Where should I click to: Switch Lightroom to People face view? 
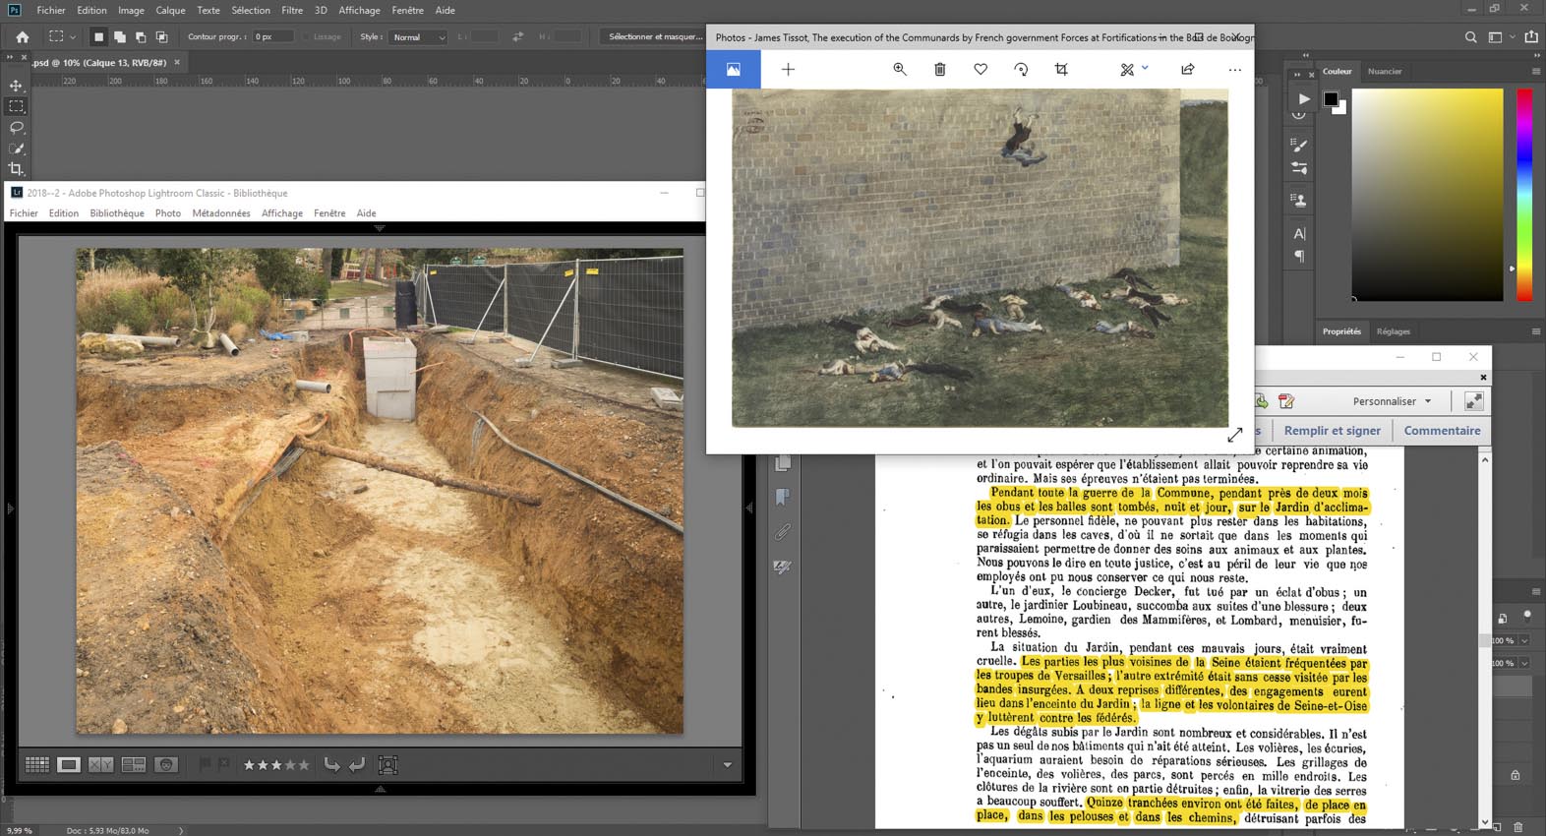point(166,764)
